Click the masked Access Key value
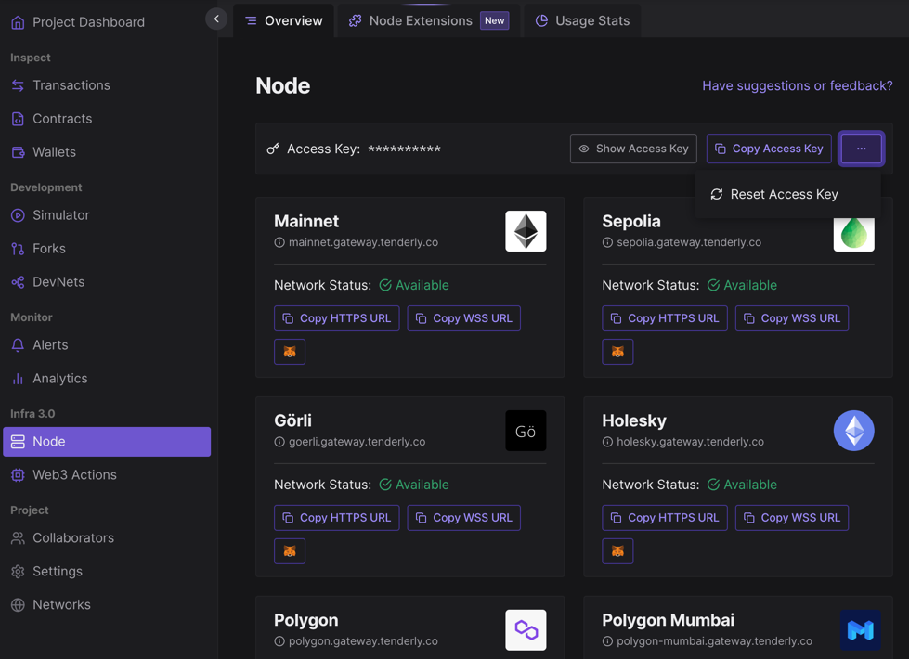This screenshot has height=659, width=909. [x=405, y=149]
